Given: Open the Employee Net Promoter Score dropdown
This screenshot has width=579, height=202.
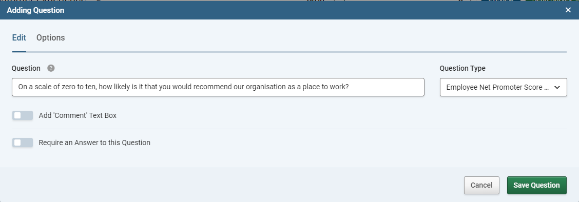Looking at the screenshot, I should point(504,87).
